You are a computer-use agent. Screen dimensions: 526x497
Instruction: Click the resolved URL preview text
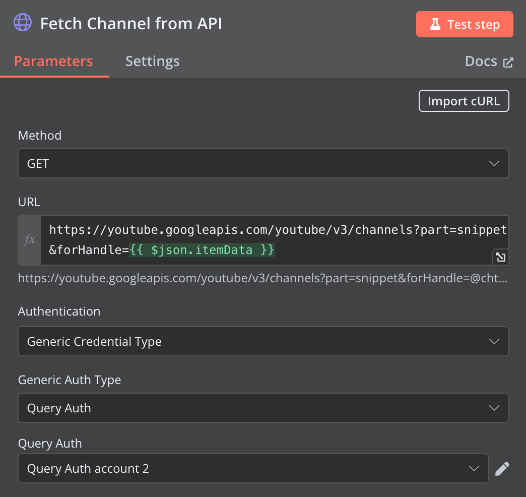[x=262, y=278]
